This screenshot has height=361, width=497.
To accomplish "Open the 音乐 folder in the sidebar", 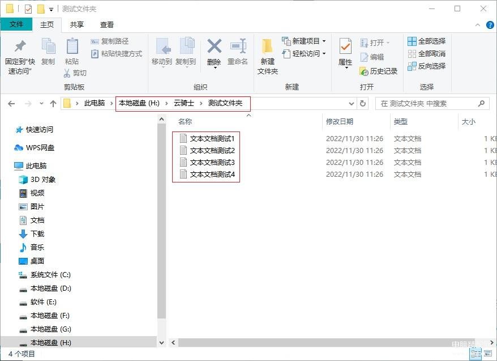I will pos(32,248).
